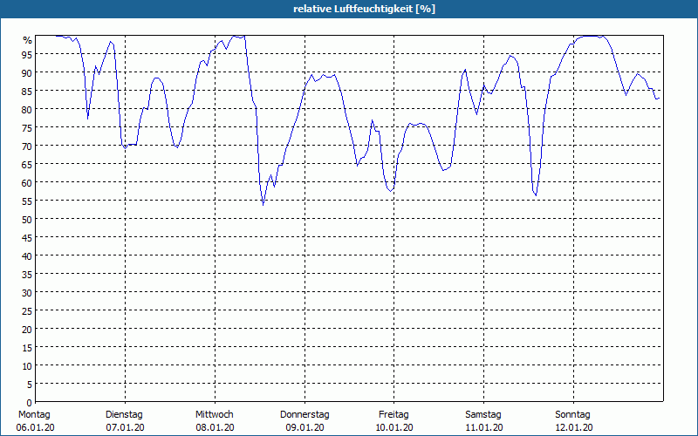The width and height of the screenshot is (698, 436).
Task: Click the 75 y-axis value
Action: pos(27,127)
